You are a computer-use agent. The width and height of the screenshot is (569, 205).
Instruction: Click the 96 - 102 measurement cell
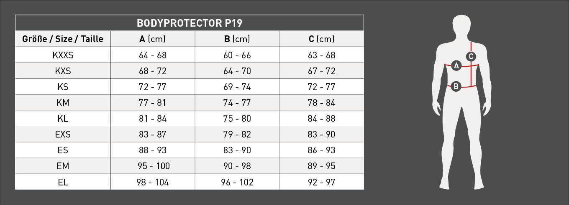(237, 182)
